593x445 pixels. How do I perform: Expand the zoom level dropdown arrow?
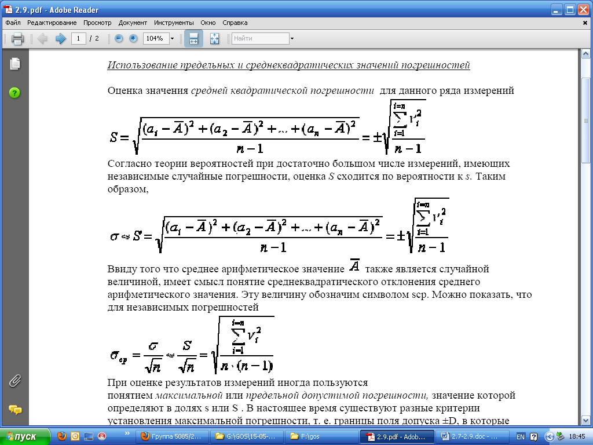[x=173, y=39]
